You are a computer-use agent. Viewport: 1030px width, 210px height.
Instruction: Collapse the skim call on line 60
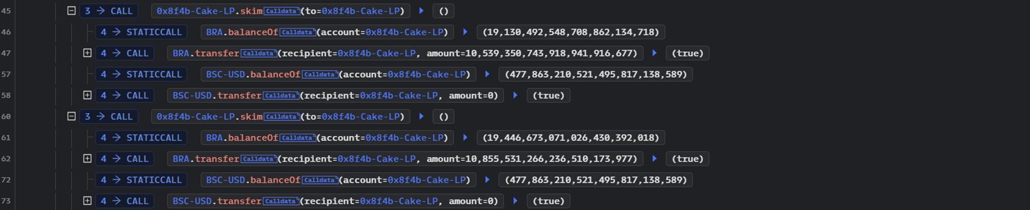point(71,117)
